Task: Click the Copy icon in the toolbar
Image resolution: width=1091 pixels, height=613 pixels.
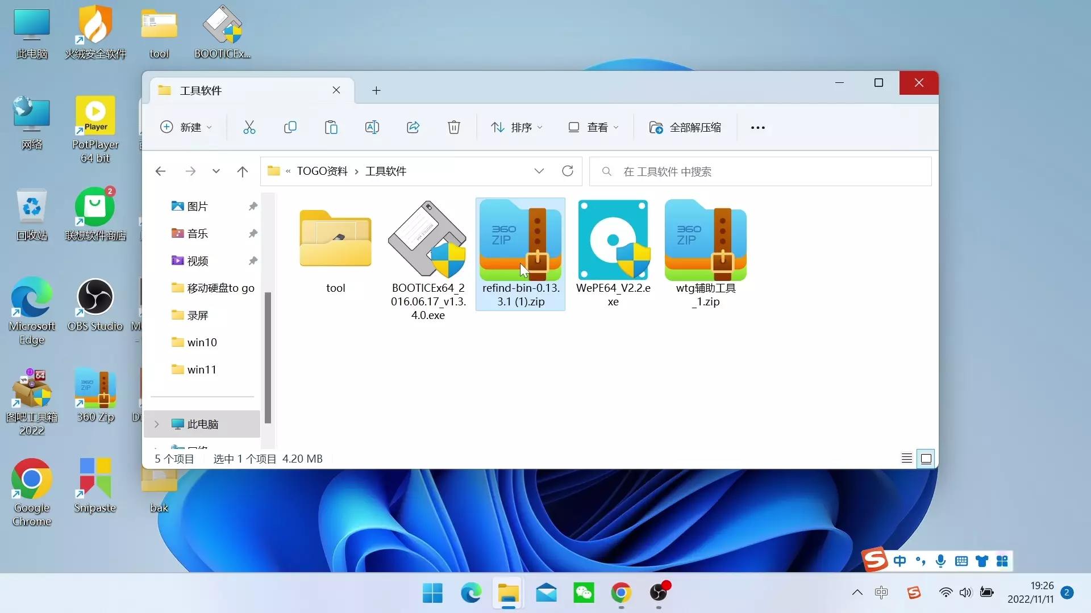Action: 290,127
